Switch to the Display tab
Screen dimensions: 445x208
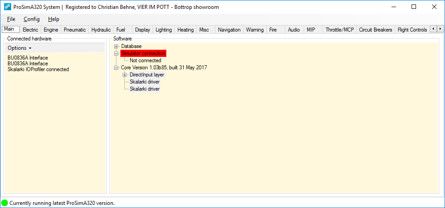(x=143, y=30)
